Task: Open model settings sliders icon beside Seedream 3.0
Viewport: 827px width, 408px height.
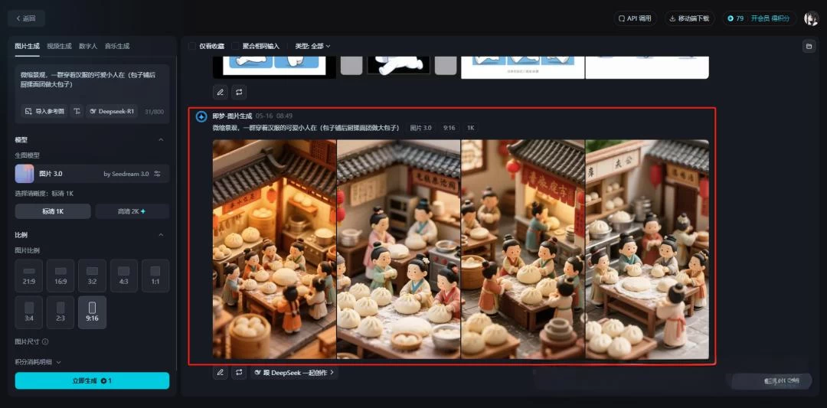Action: pos(158,174)
